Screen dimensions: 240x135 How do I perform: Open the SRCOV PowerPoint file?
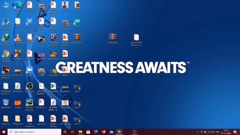pos(65,71)
